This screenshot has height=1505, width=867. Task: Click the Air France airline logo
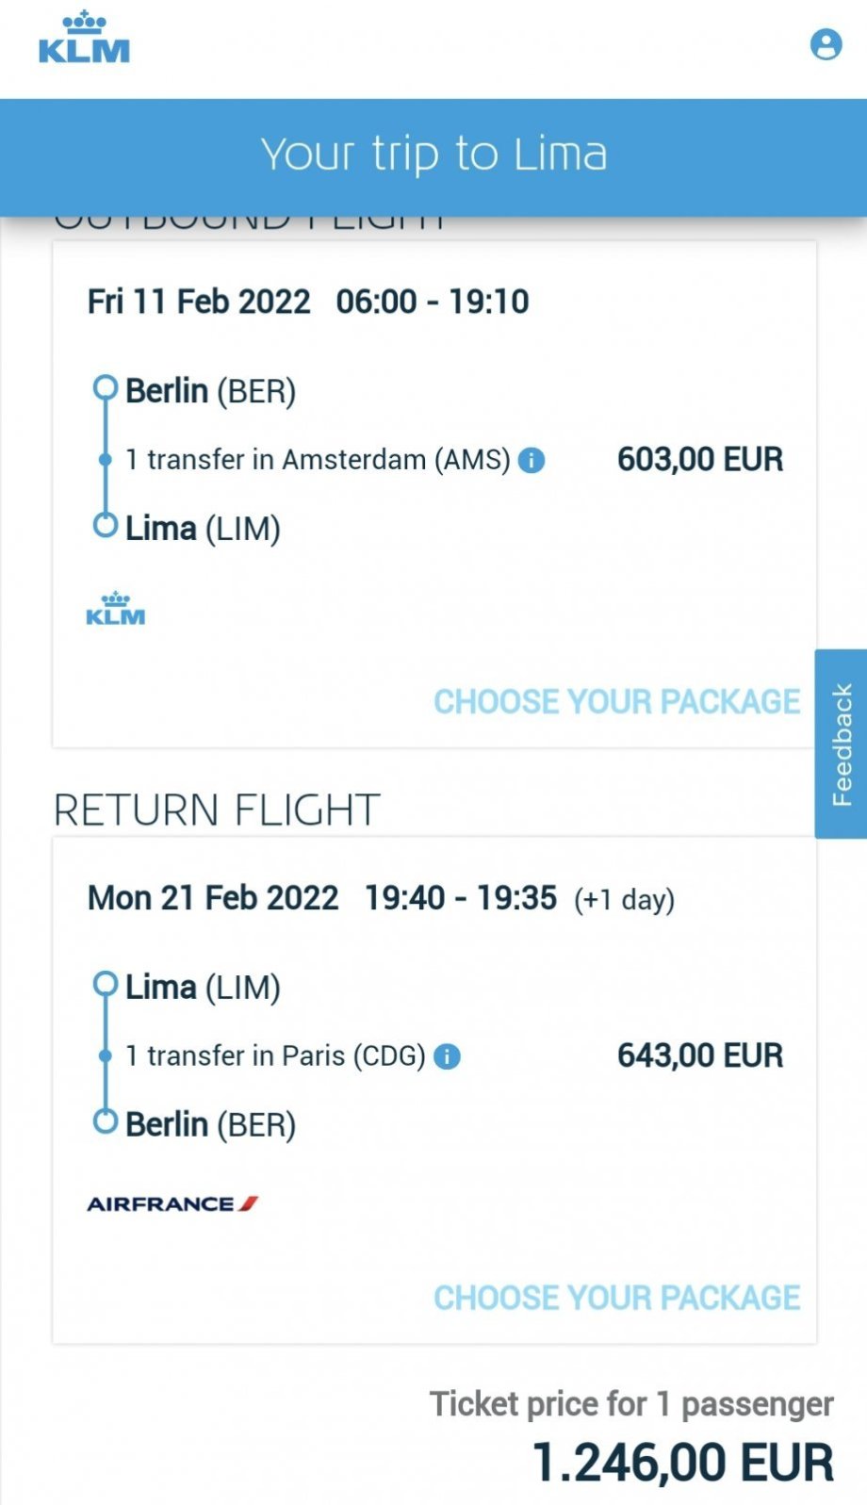click(x=172, y=1203)
